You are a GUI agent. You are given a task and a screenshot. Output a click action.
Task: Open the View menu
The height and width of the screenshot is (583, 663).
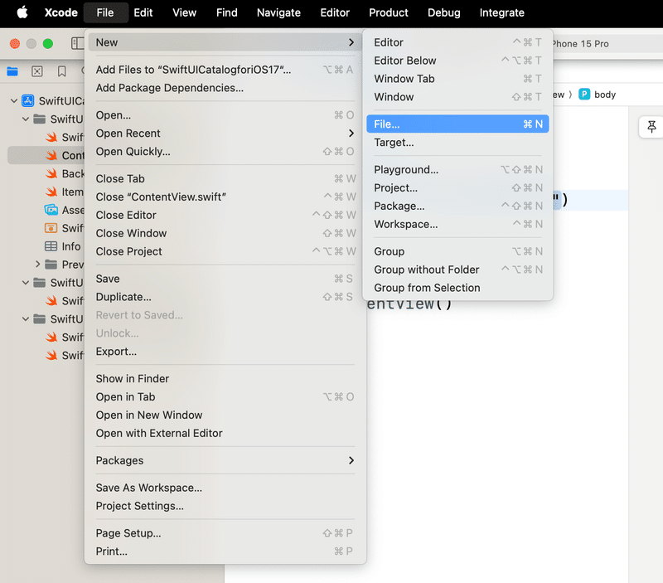pos(184,12)
